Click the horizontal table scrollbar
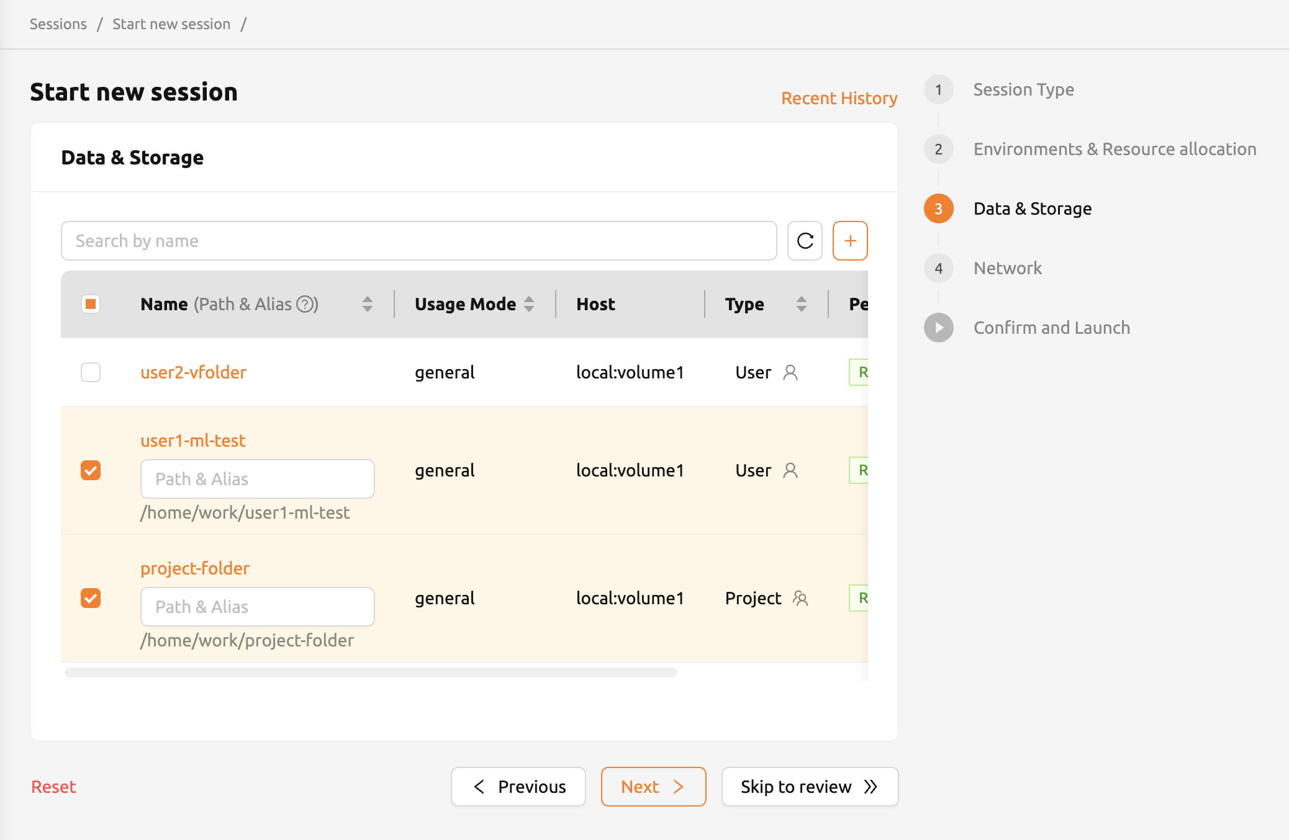The image size is (1289, 840). point(371,672)
